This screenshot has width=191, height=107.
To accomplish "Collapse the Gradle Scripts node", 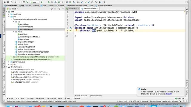I will (x=7, y=67).
